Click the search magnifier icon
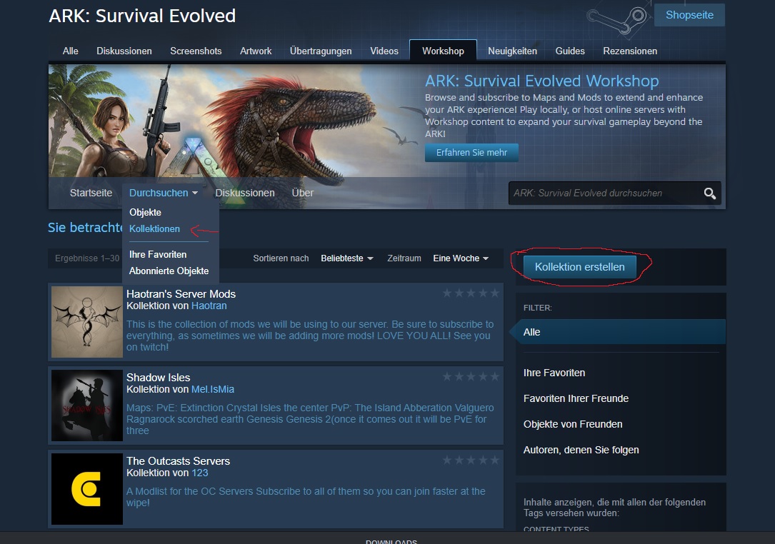 coord(710,193)
